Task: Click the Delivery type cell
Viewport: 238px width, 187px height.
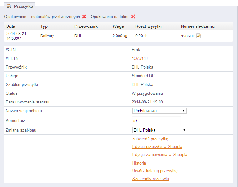Action: pyautogui.click(x=47, y=36)
